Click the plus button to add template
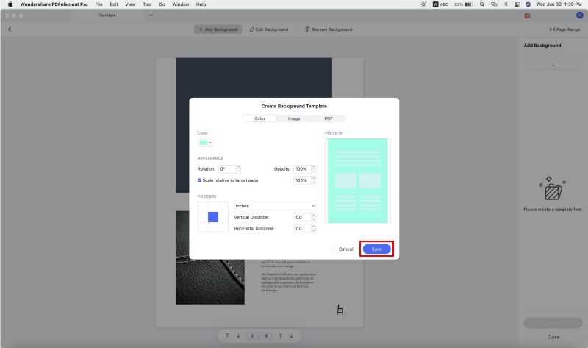The width and height of the screenshot is (588, 348). click(553, 65)
